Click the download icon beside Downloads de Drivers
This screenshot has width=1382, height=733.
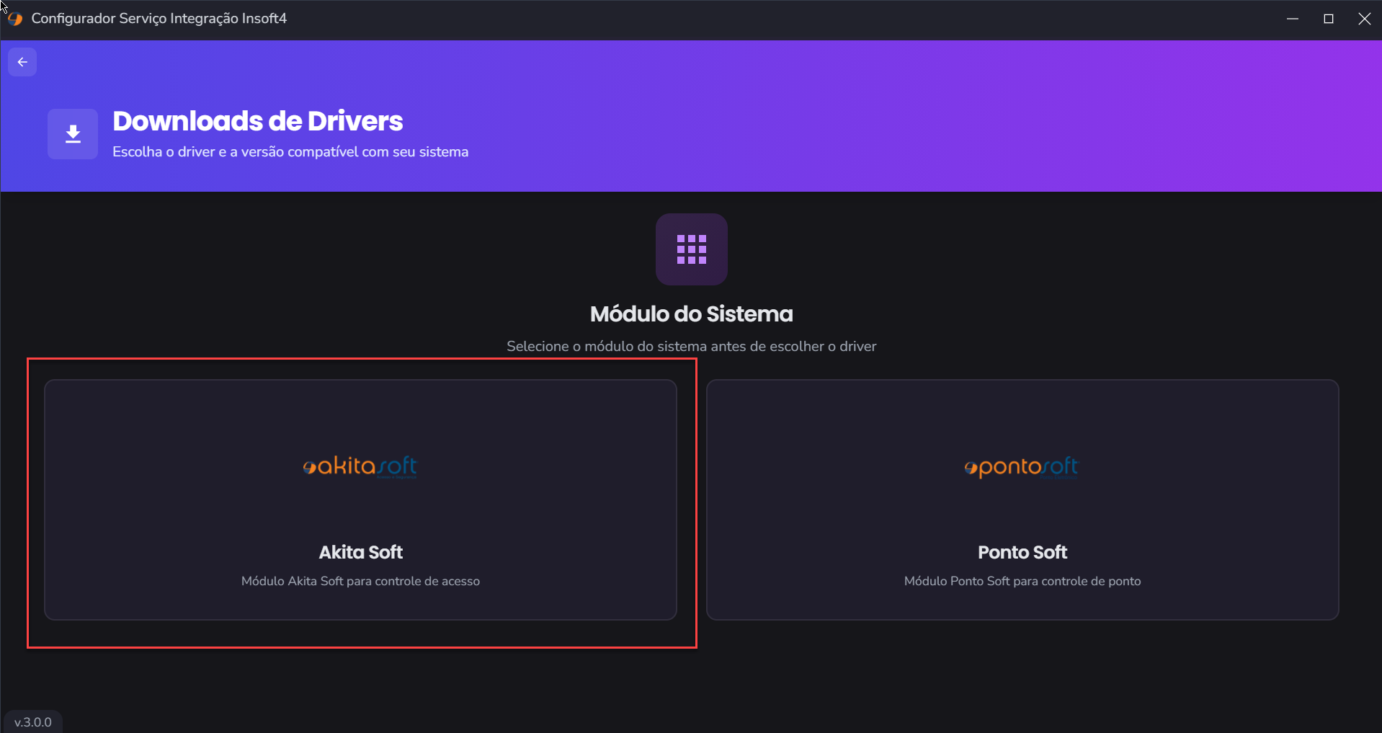point(73,134)
